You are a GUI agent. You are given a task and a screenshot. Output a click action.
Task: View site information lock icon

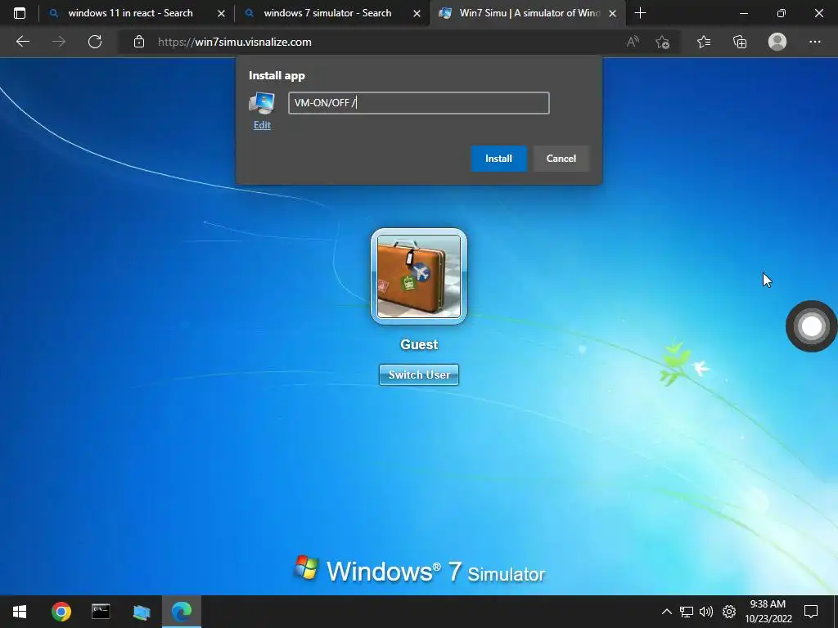(139, 42)
